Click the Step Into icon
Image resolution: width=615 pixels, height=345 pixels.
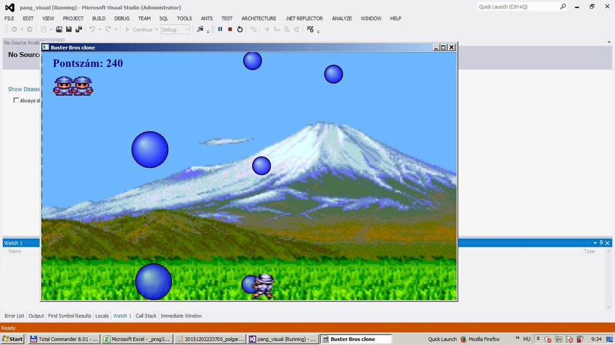(276, 29)
